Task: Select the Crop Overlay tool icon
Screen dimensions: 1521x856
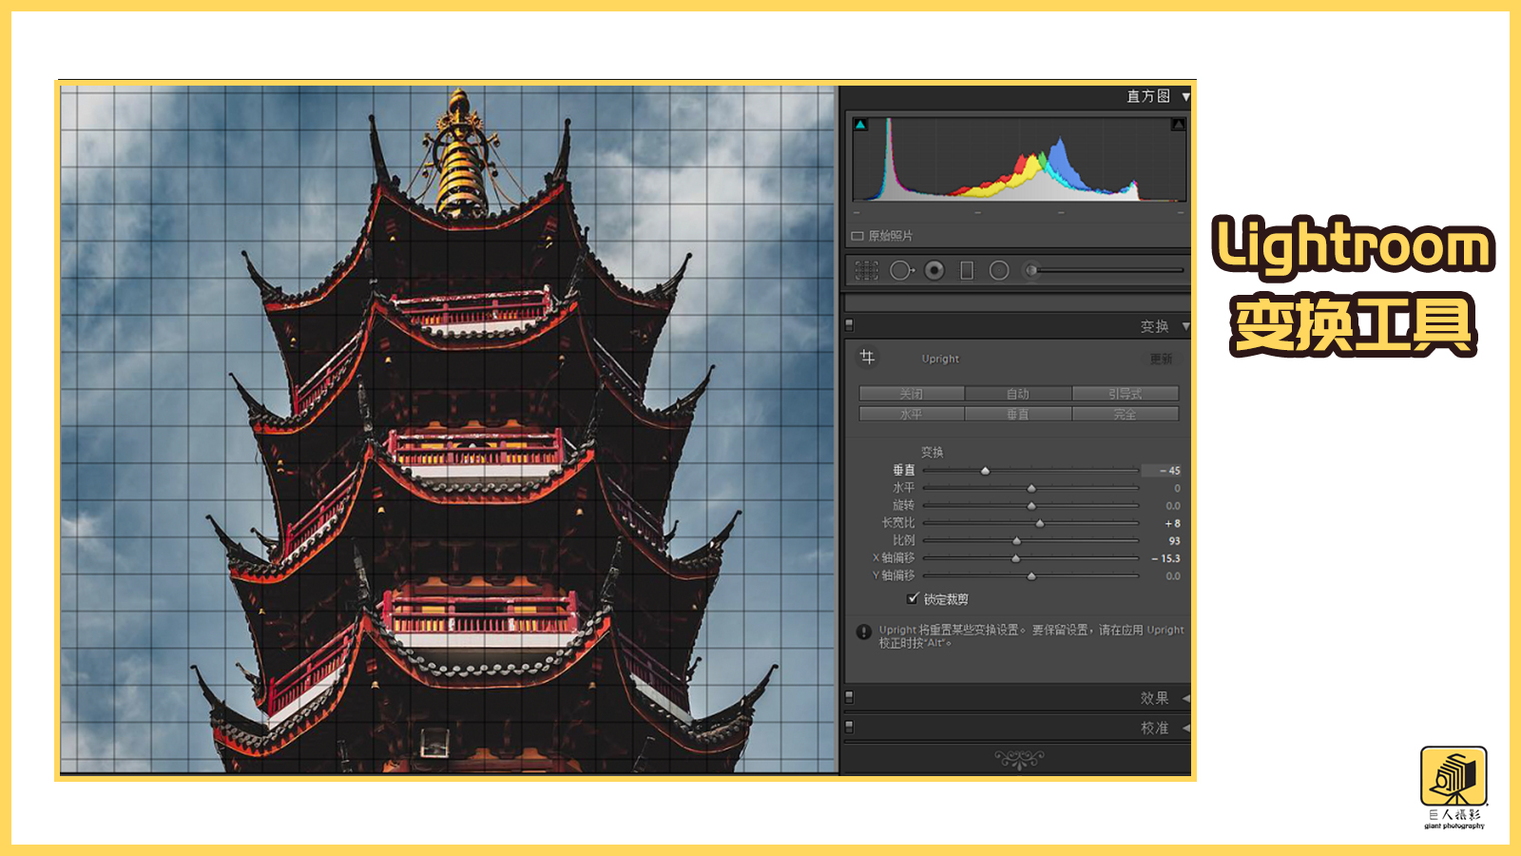Action: coord(866,271)
